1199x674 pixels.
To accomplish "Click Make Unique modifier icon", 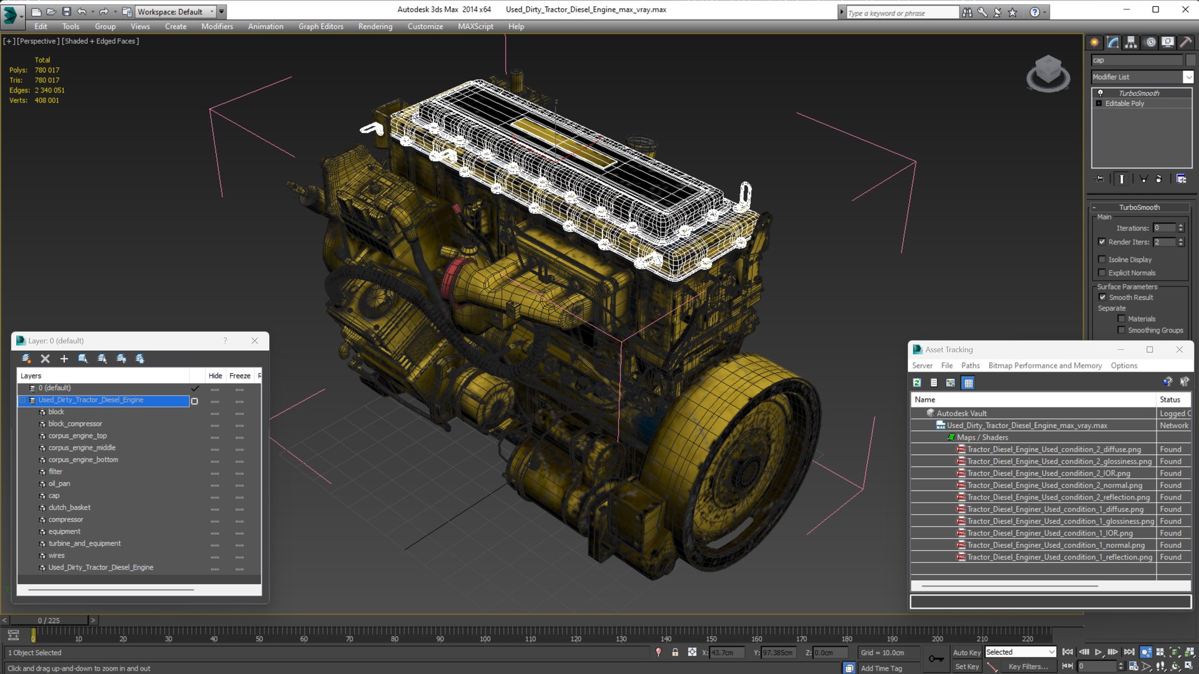I will [x=1143, y=179].
